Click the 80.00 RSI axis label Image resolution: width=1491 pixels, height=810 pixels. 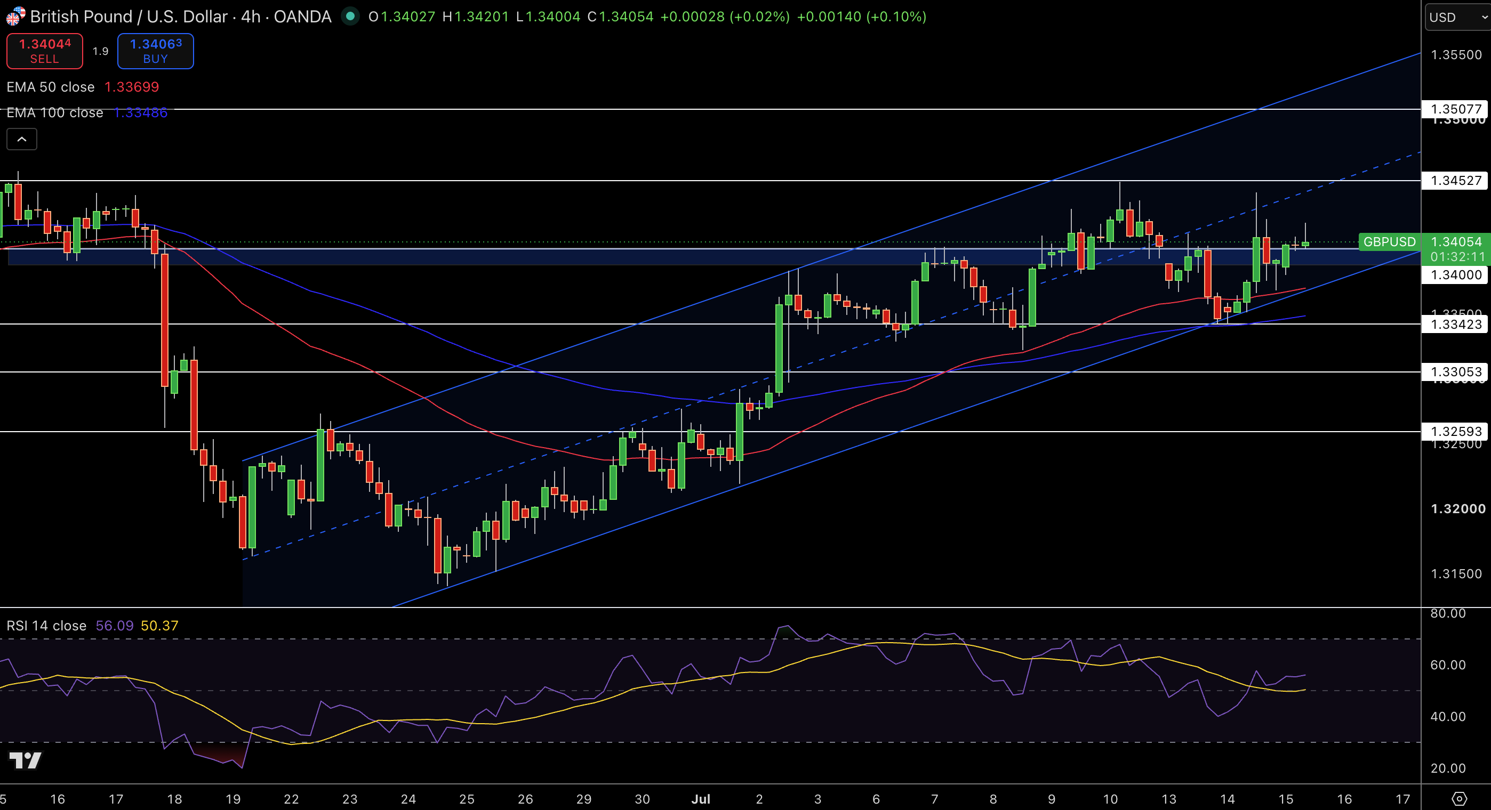[1448, 613]
